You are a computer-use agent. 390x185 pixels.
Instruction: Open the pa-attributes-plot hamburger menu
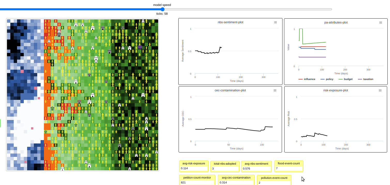point(380,22)
